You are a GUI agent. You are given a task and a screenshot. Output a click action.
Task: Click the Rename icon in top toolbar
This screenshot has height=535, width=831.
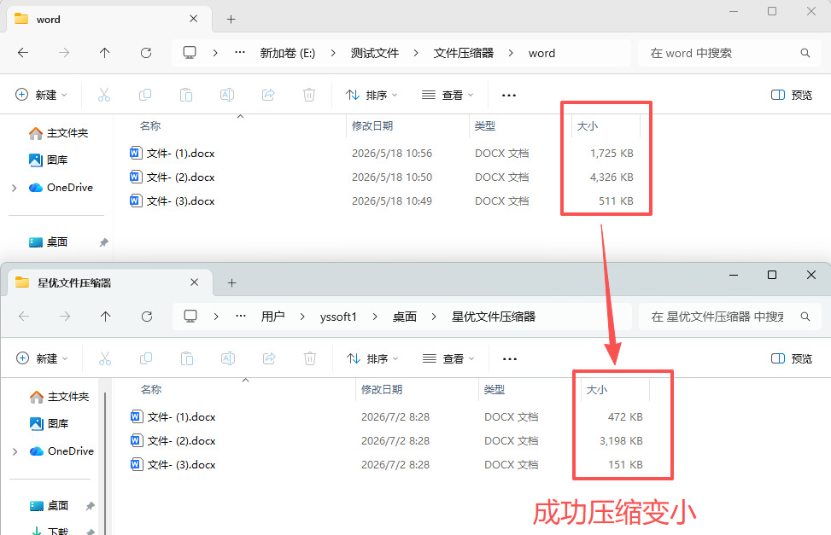227,95
